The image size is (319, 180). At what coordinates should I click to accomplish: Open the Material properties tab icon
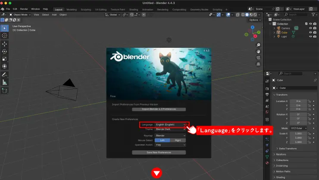267,163
